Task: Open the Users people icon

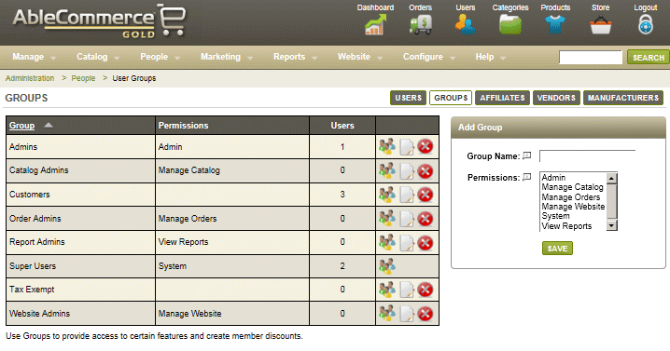Action: pyautogui.click(x=466, y=25)
